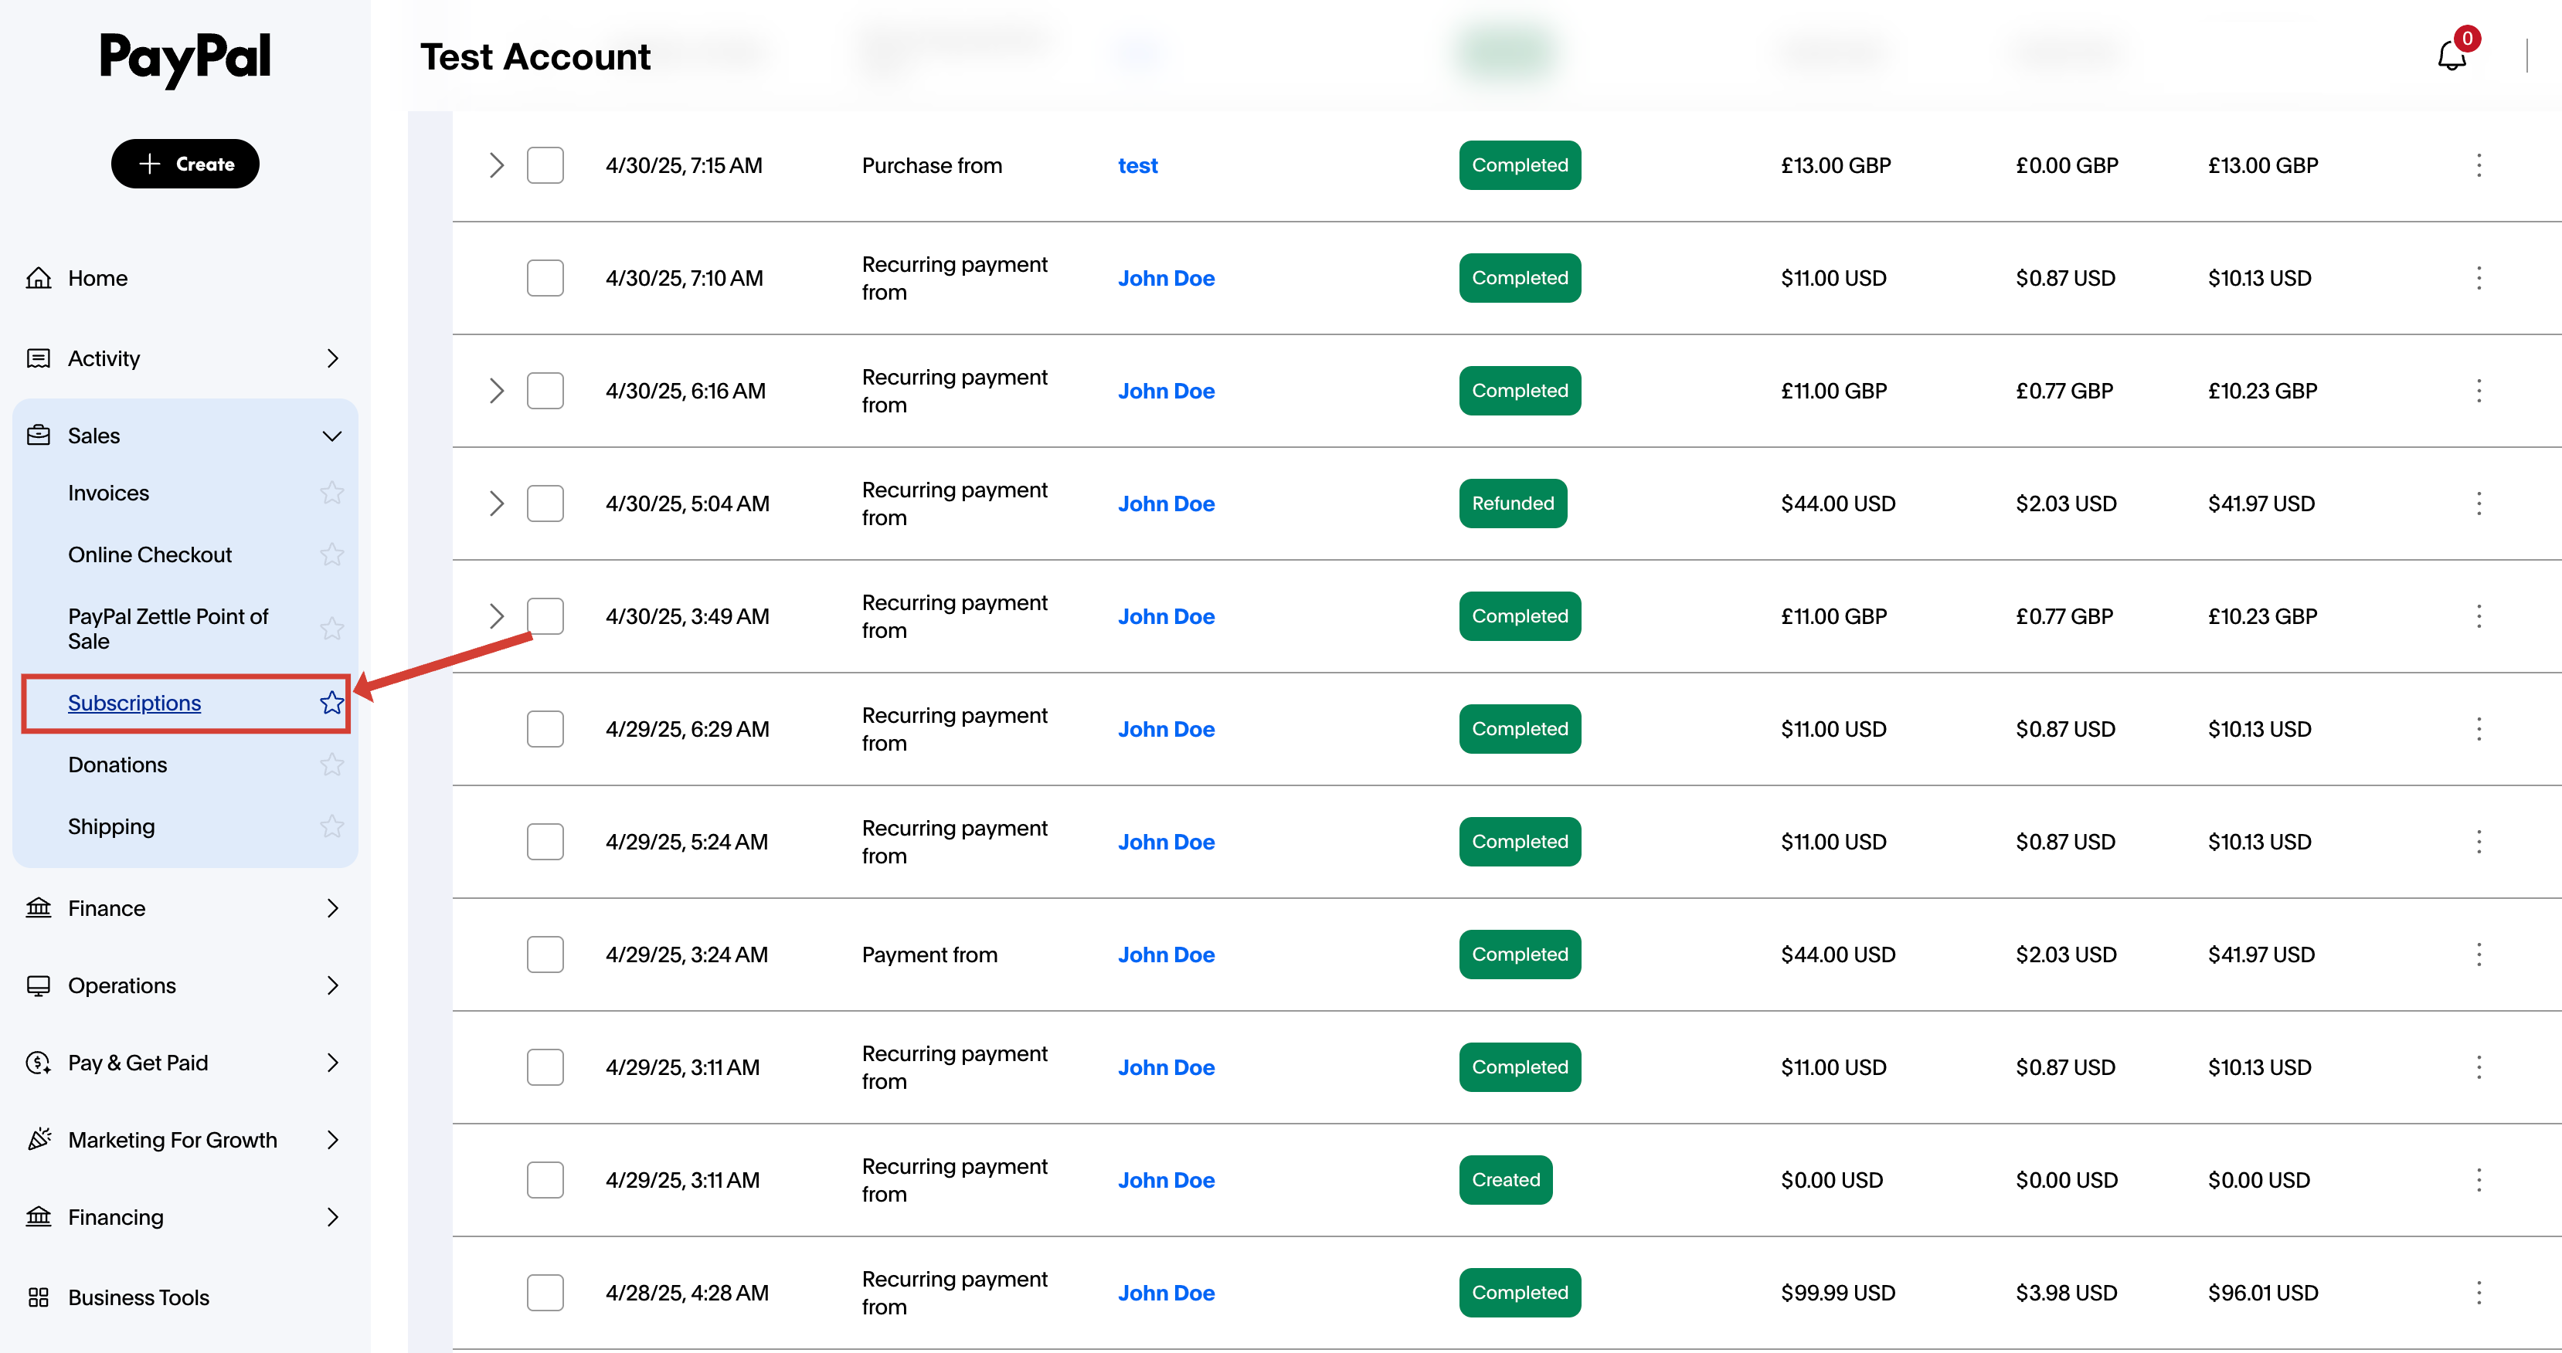Open the Home section from sidebar

tap(98, 277)
